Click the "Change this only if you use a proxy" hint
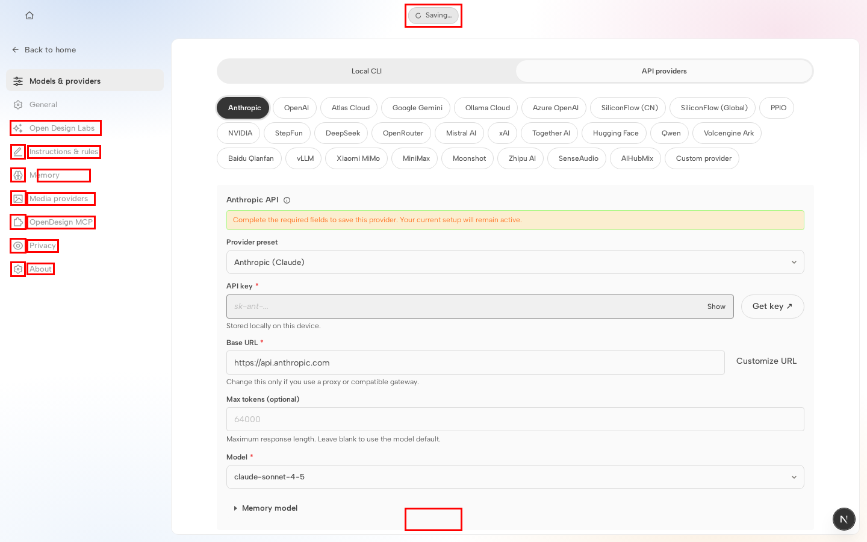867x542 pixels. [x=322, y=382]
